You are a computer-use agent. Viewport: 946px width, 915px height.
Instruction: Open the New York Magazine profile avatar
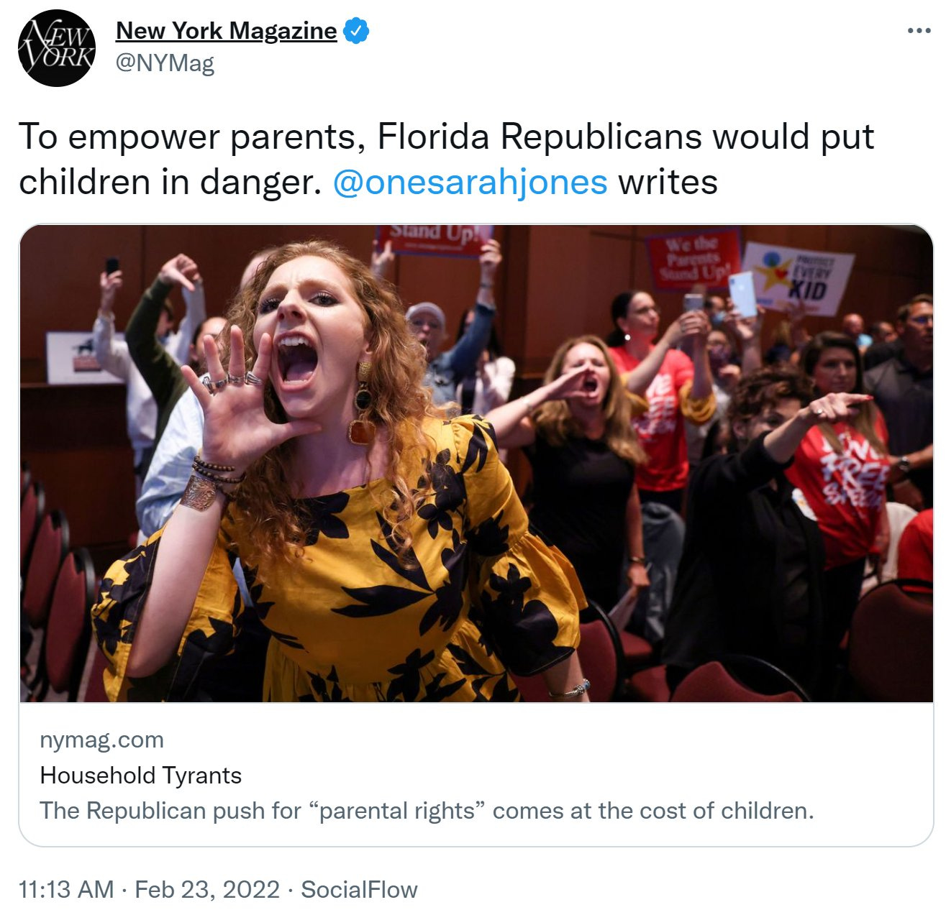[56, 48]
